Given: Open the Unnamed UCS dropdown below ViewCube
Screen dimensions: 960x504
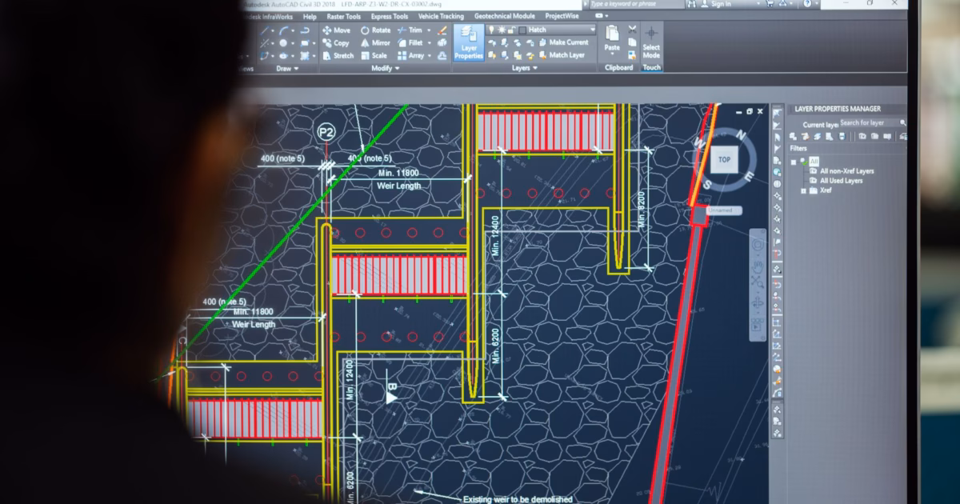Looking at the screenshot, I should coord(724,210).
